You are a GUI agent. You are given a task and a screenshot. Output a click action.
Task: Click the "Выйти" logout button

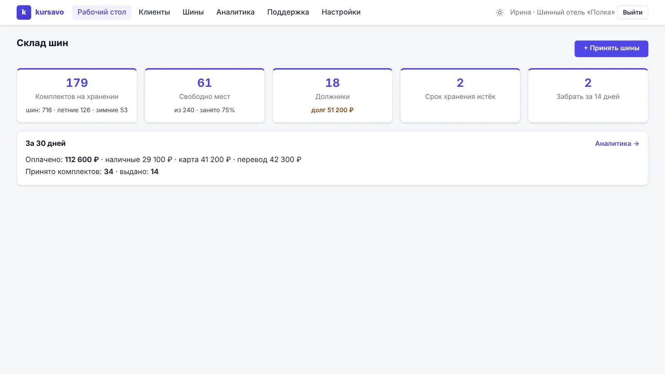pyautogui.click(x=633, y=12)
